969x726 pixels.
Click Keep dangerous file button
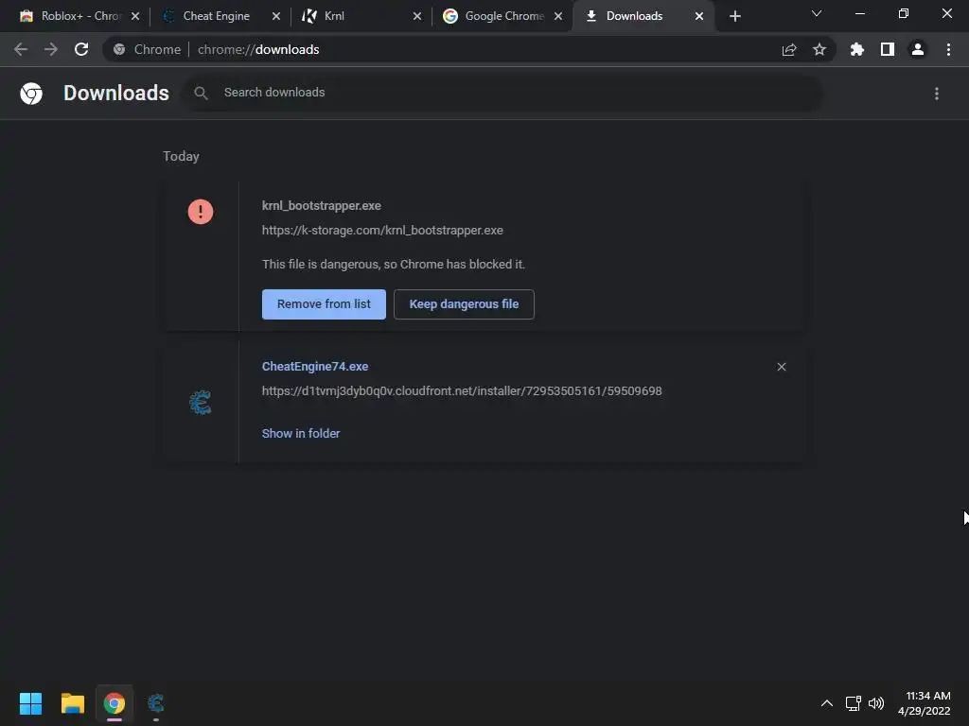click(464, 304)
